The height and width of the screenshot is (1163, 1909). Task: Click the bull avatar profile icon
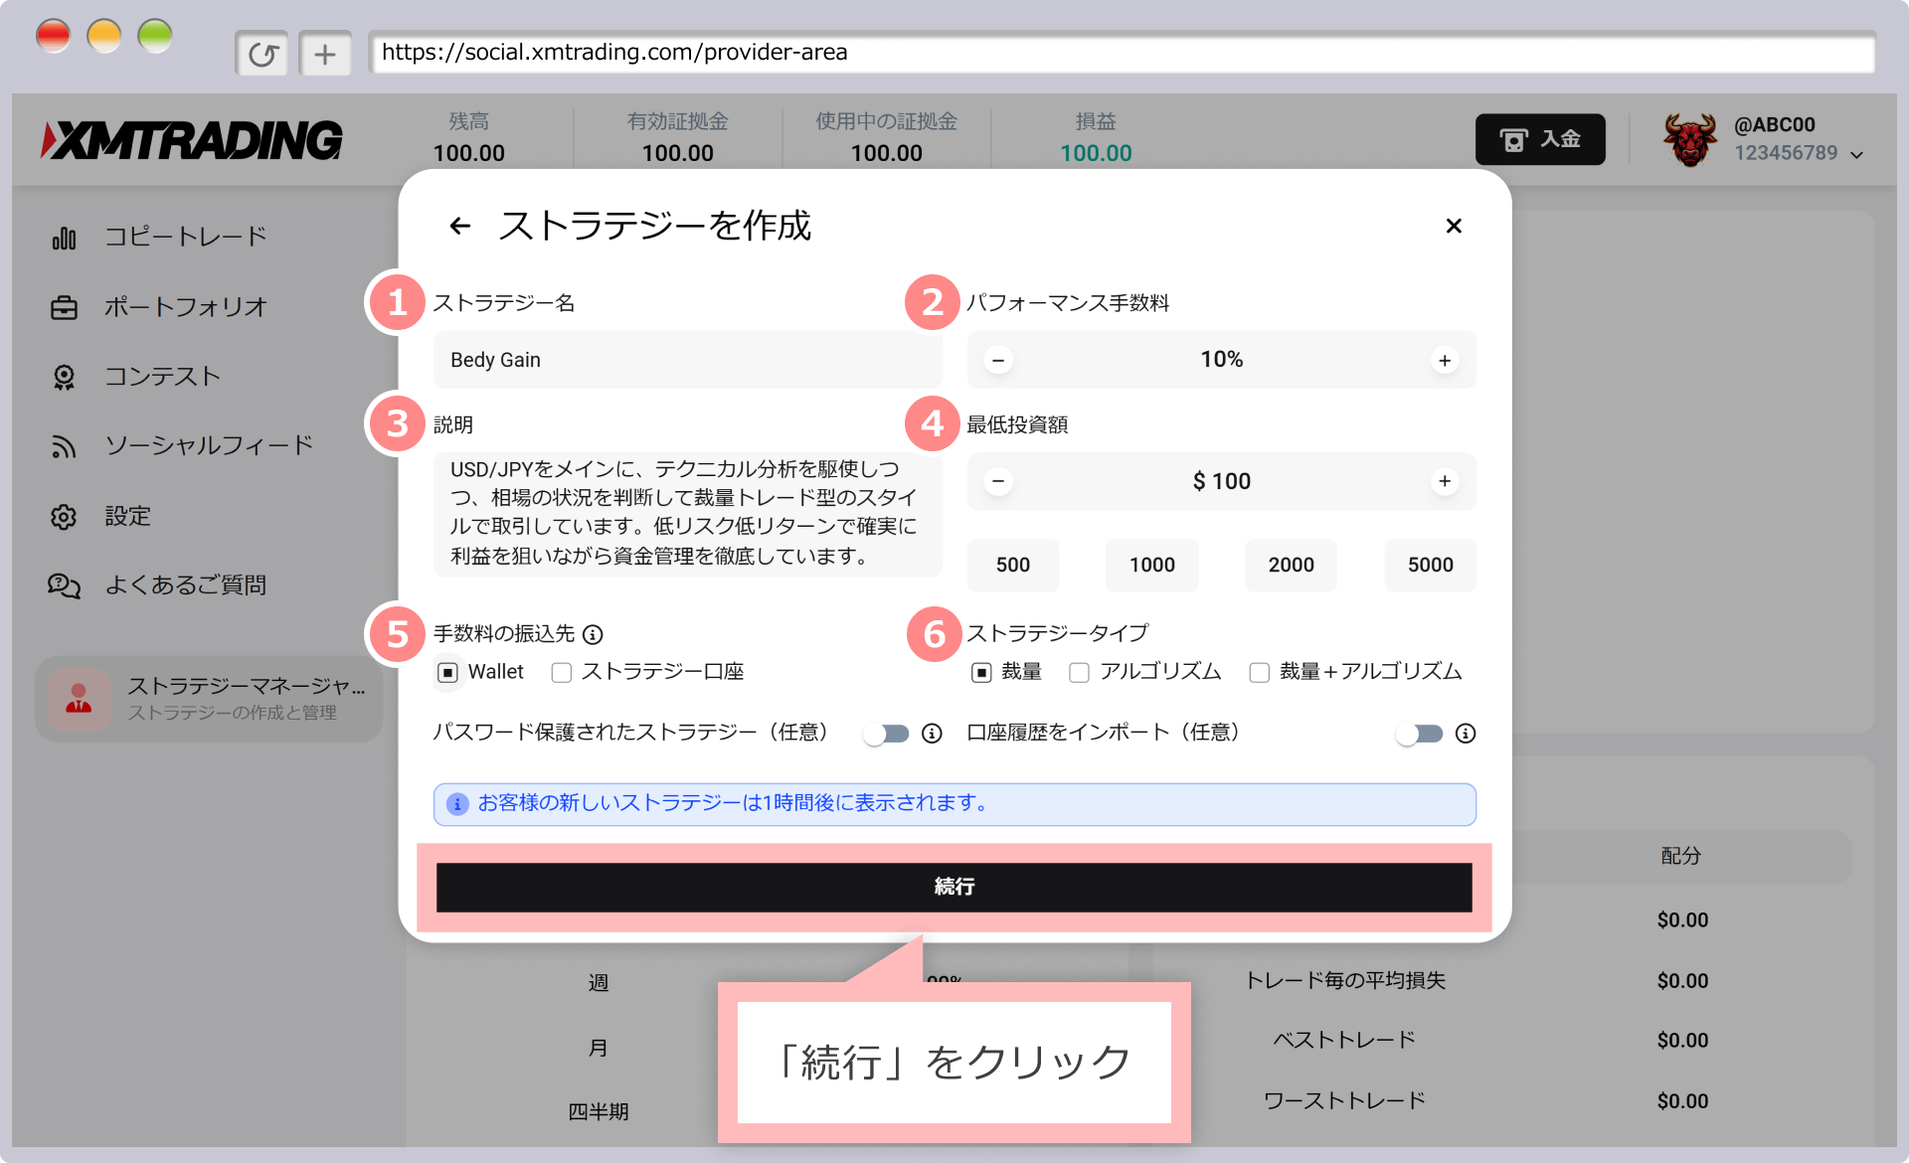click(x=1689, y=139)
